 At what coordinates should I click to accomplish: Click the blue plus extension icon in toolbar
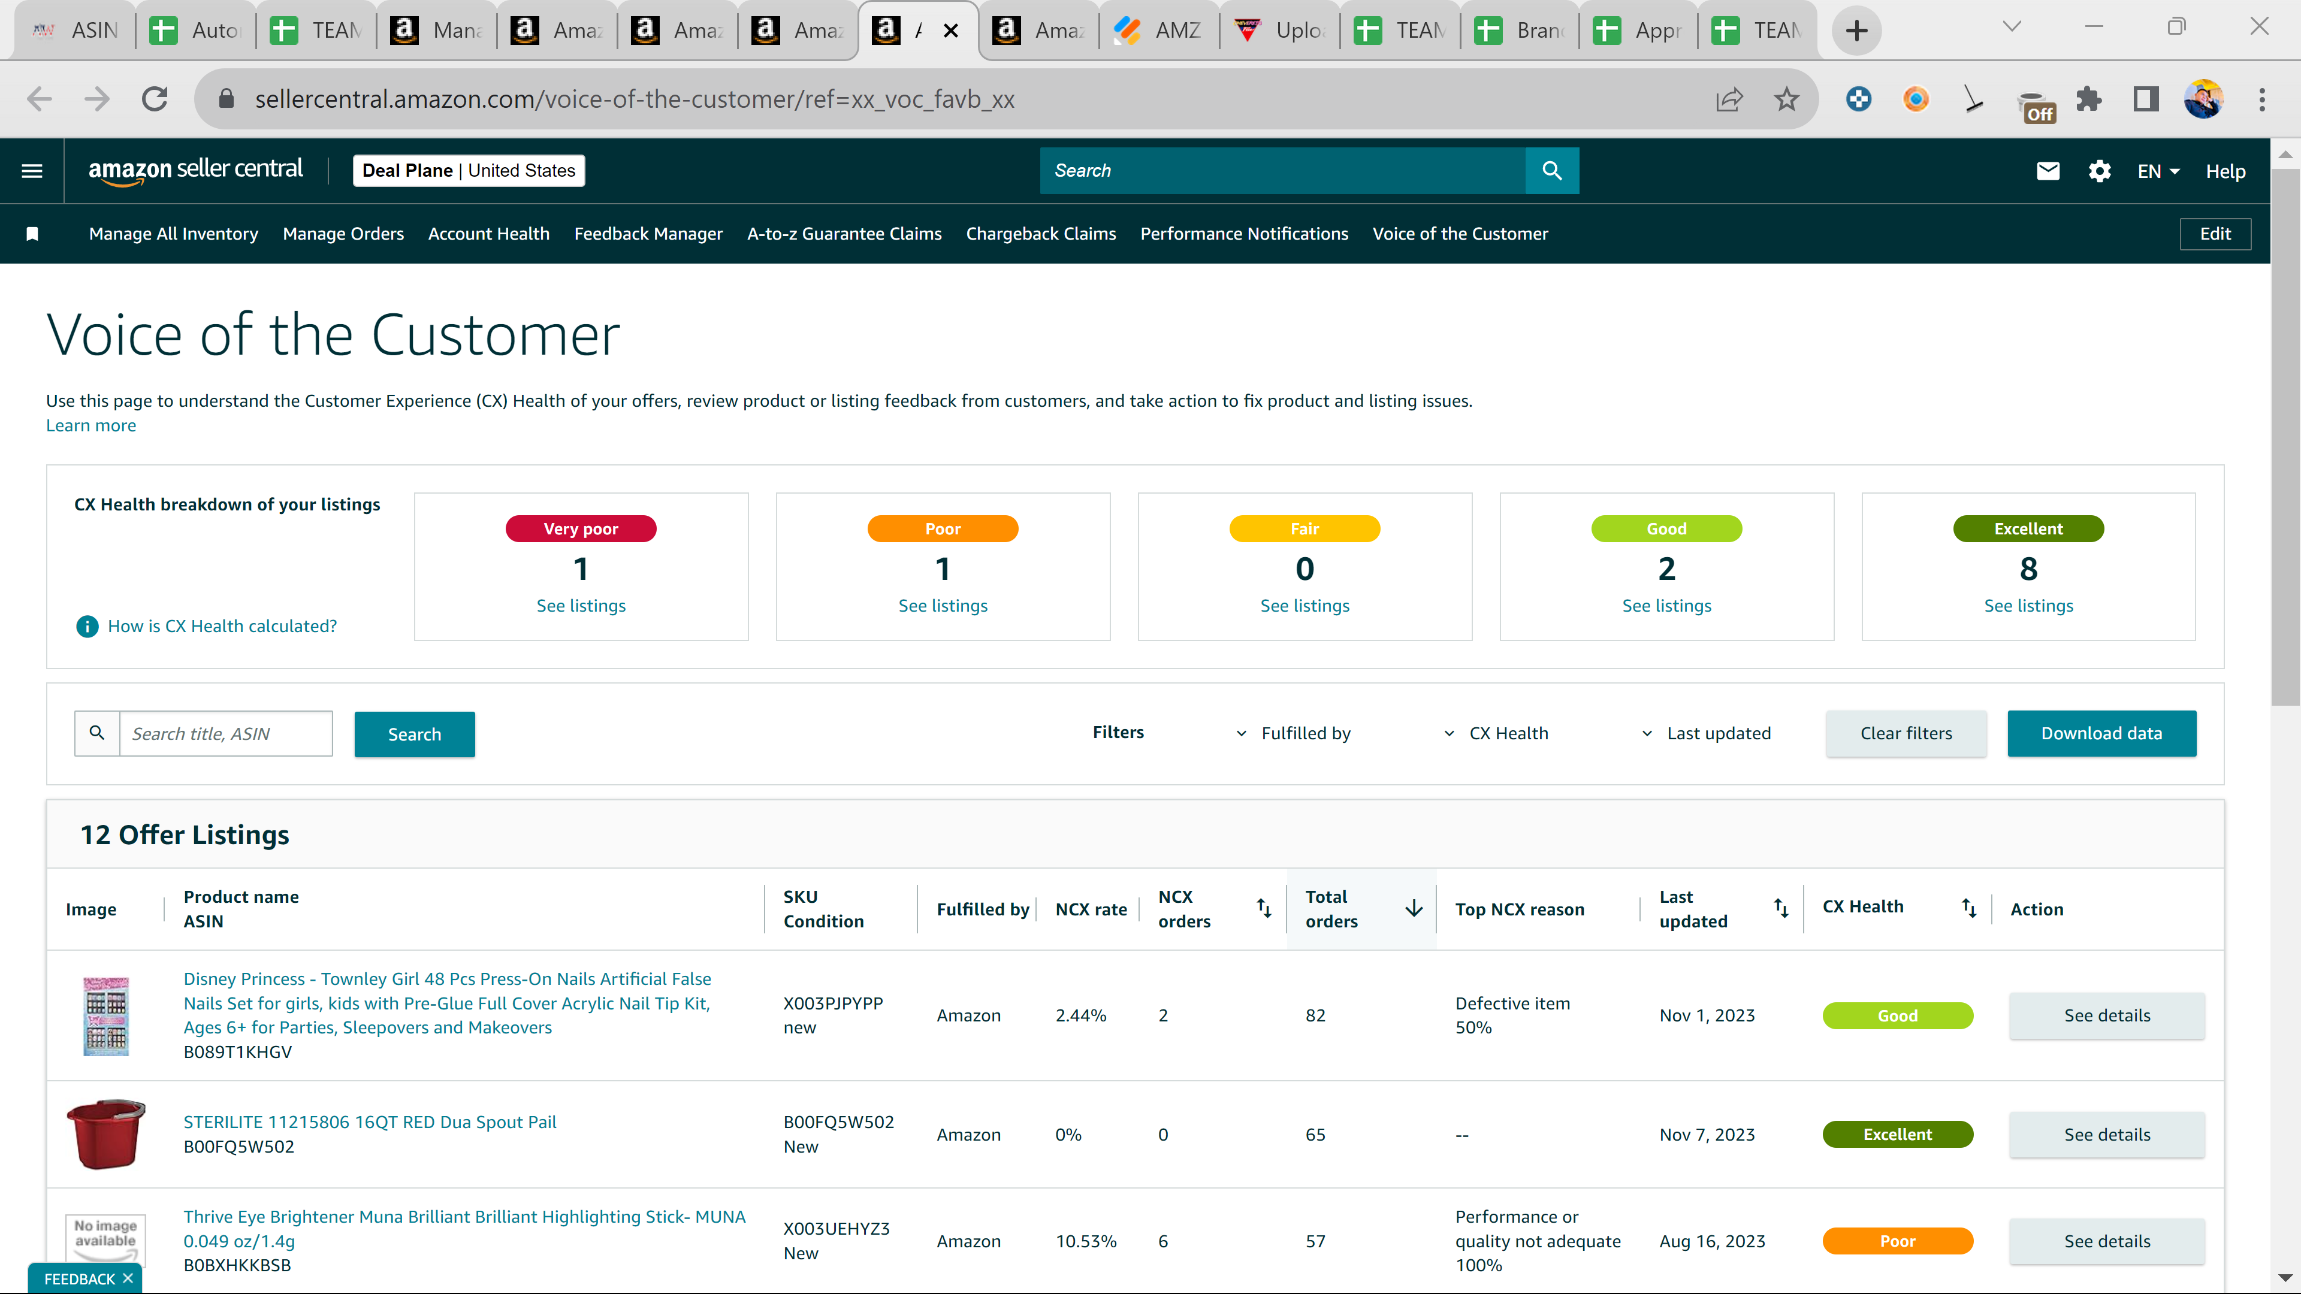click(1859, 99)
